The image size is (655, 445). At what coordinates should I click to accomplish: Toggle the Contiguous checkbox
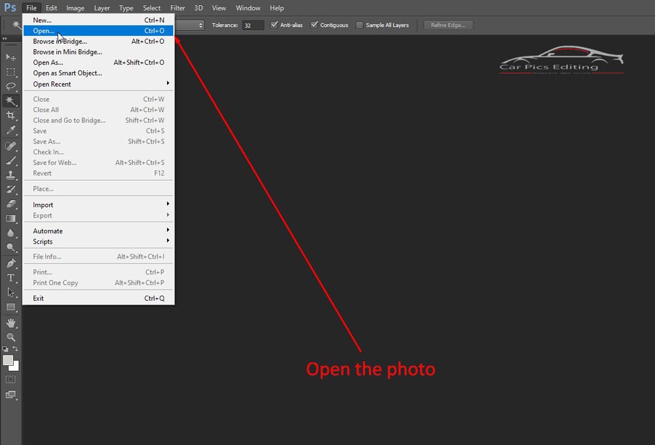pos(314,25)
